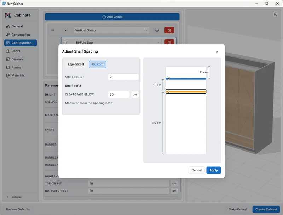The image size is (283, 215).
Task: Click the Materials palette icon
Action: pyautogui.click(x=8, y=75)
